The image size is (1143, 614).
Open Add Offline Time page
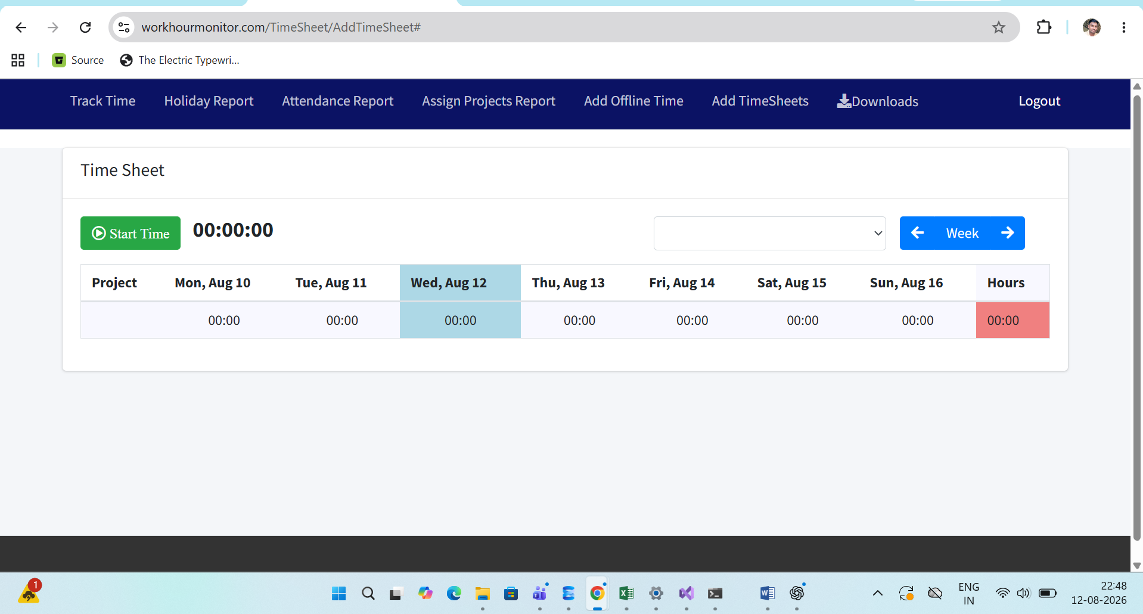pos(633,101)
